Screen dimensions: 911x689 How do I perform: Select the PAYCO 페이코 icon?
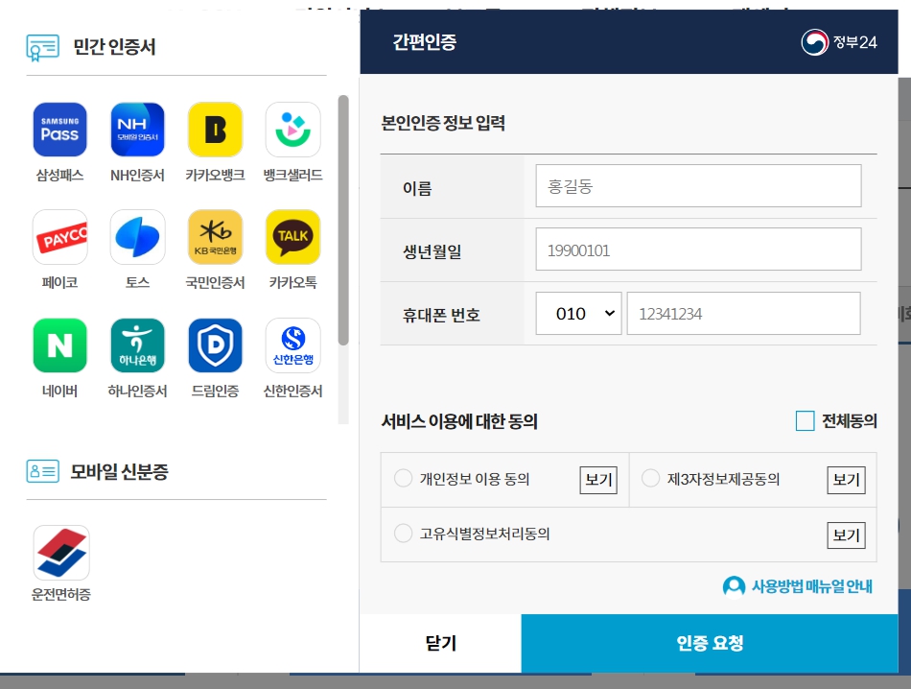coord(59,237)
